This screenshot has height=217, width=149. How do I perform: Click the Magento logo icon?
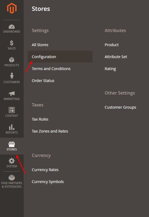click(12, 8)
